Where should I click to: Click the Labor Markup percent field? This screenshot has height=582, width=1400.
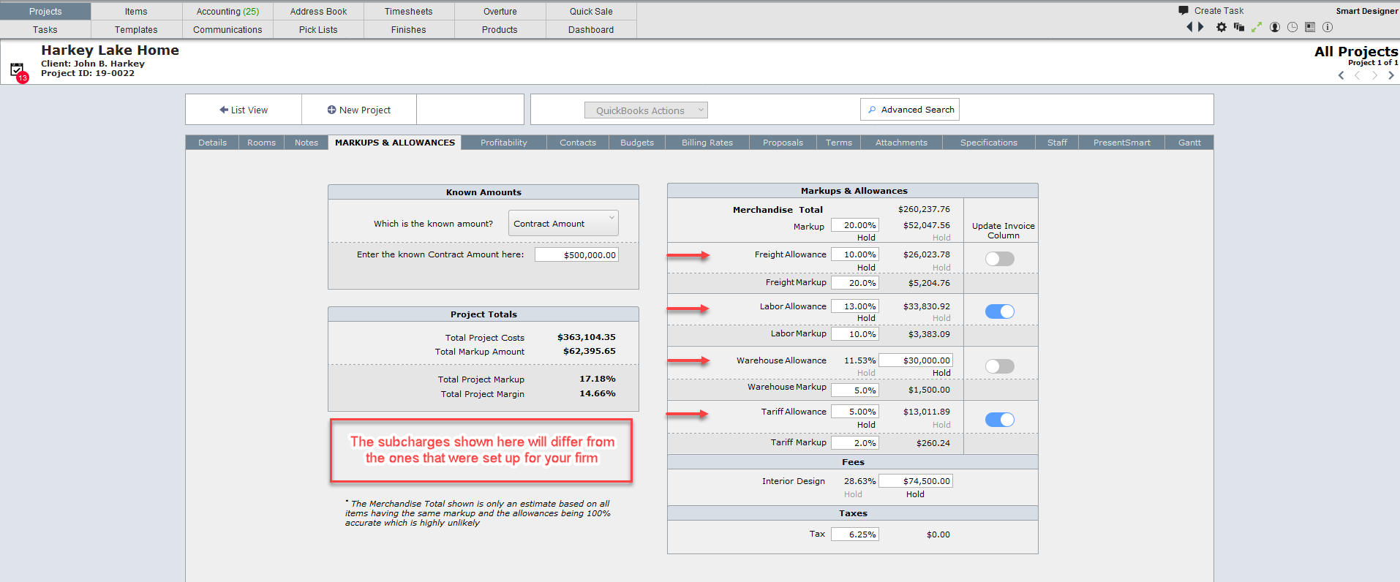pyautogui.click(x=854, y=334)
